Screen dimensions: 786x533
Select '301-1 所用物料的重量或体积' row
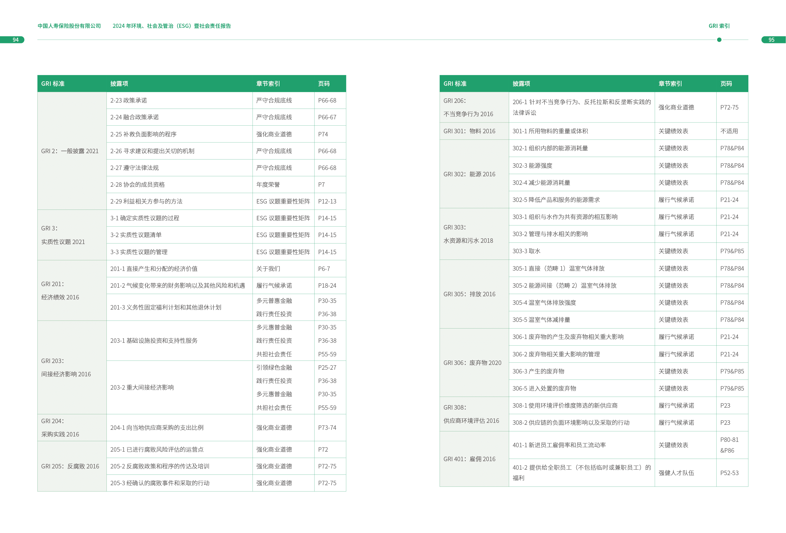550,131
